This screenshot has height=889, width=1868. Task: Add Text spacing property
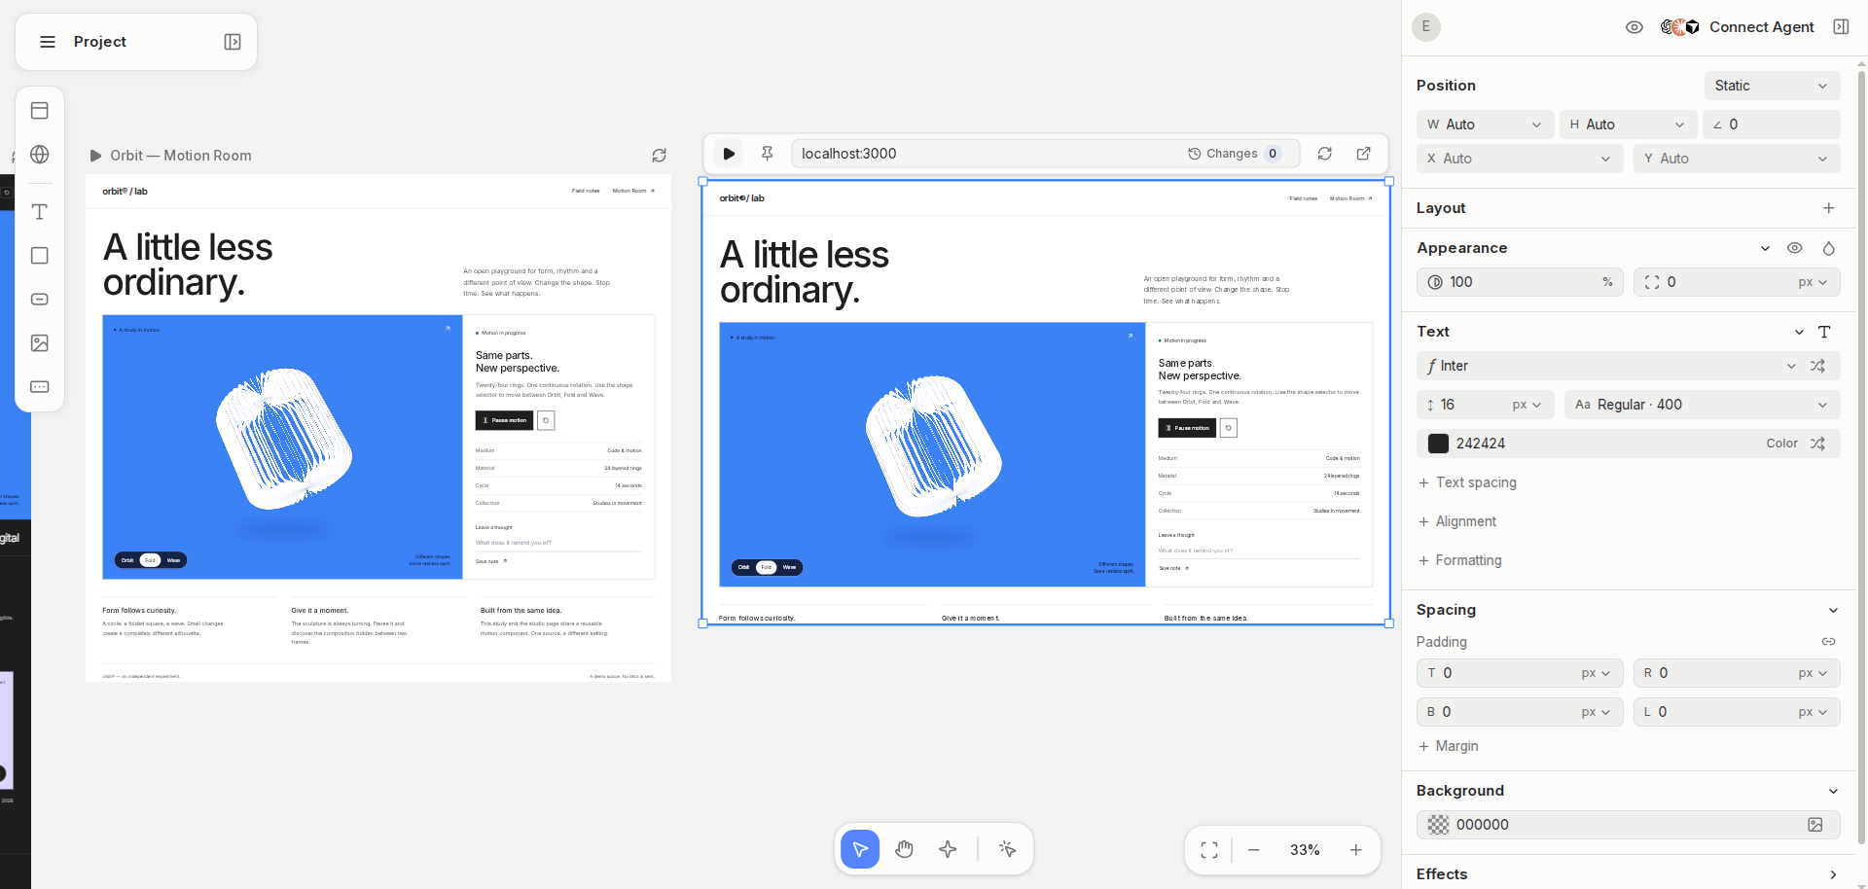pyautogui.click(x=1467, y=482)
